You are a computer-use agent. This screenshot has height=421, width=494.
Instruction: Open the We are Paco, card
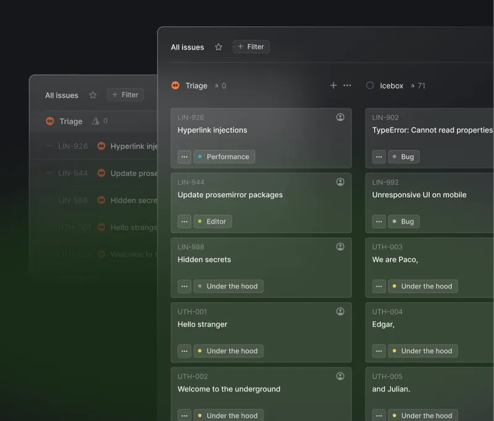430,268
